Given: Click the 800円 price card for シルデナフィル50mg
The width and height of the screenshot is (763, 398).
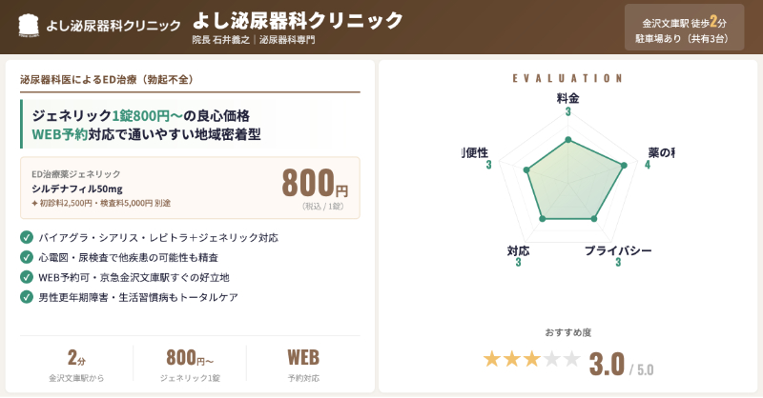Looking at the screenshot, I should [190, 188].
